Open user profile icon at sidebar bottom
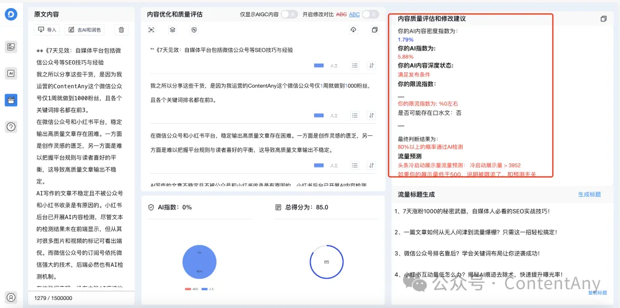 tap(11, 297)
